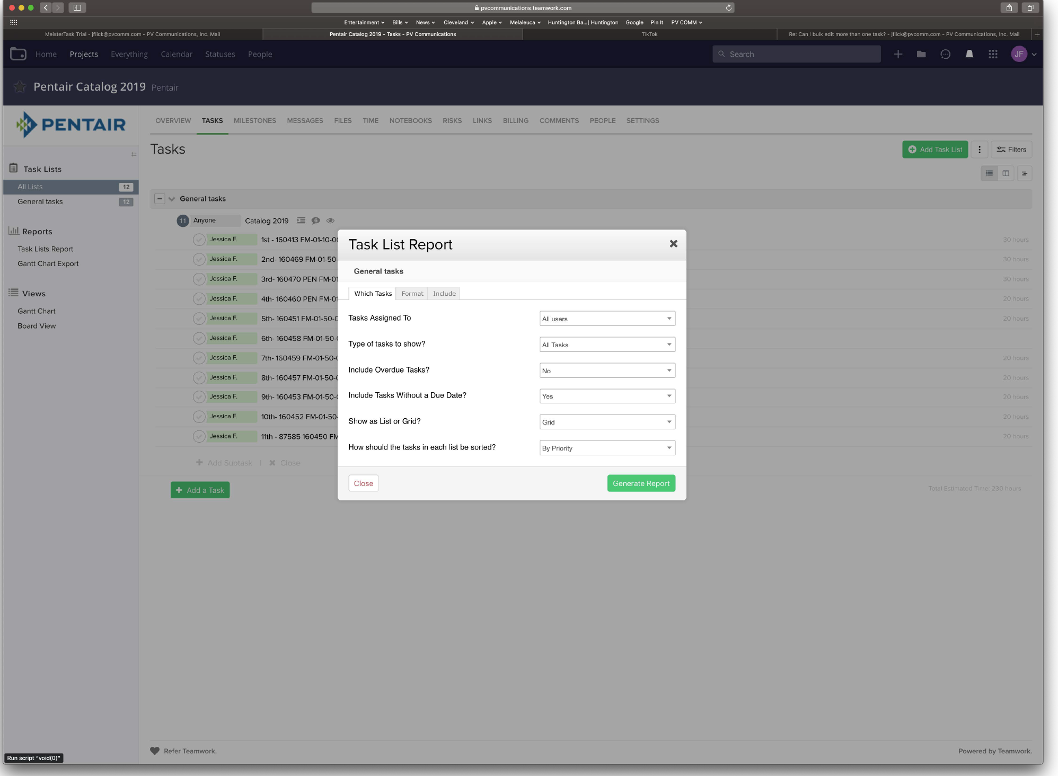
Task: Mark 8th- 160457 task complete
Action: coord(199,377)
